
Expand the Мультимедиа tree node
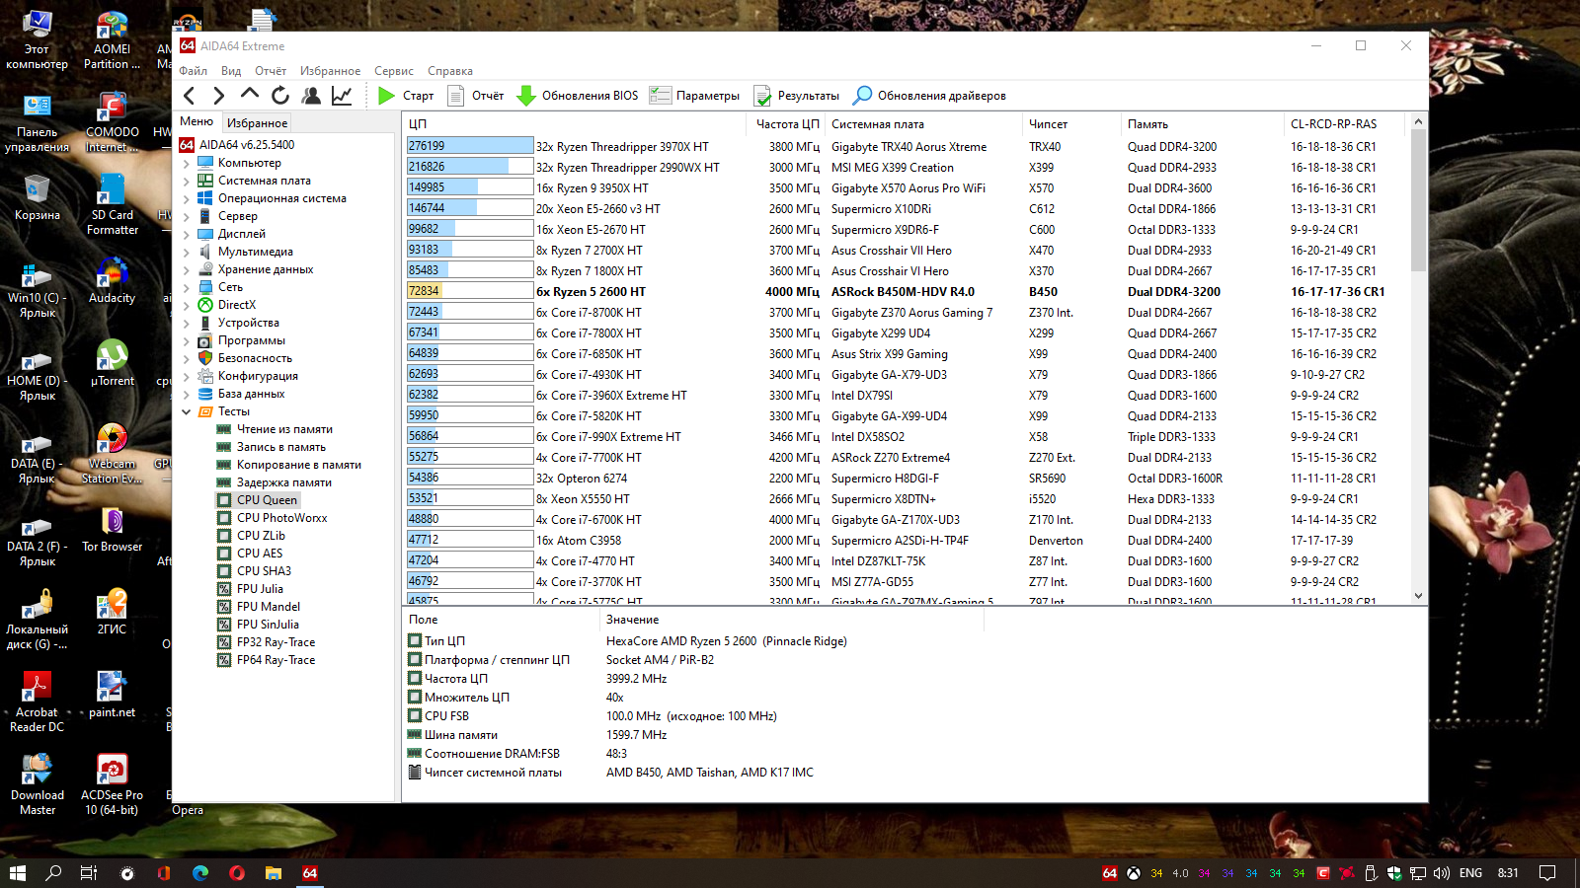click(x=187, y=252)
